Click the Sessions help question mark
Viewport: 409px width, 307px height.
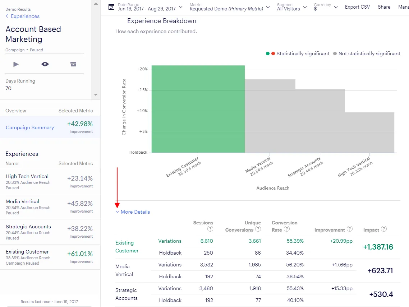(x=210, y=229)
